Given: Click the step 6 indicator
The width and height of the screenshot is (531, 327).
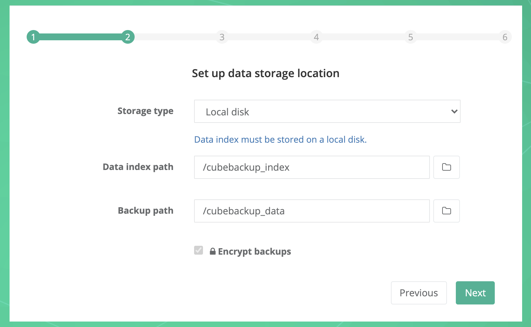Looking at the screenshot, I should [505, 37].
